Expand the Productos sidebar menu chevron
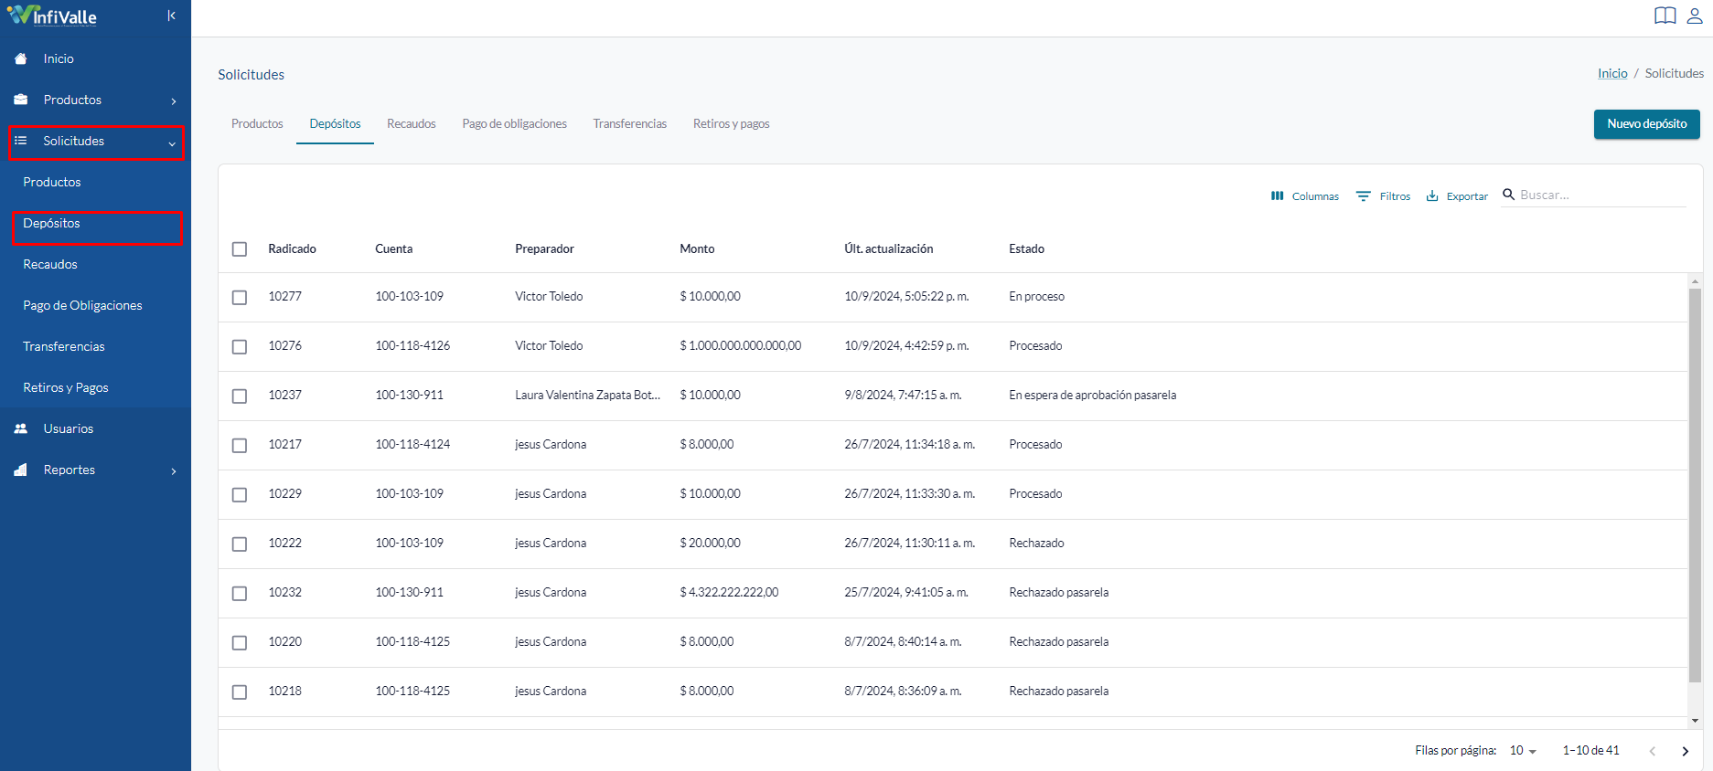 click(x=174, y=100)
